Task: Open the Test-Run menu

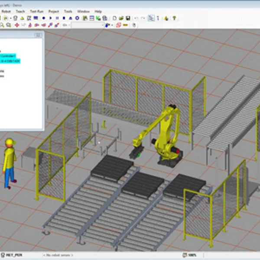Action: tap(37, 11)
